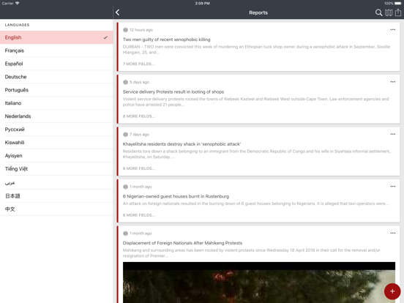Tap the second '1 month ago' timestamp on the Mahikeng report
The image size is (404, 303).
141,233
